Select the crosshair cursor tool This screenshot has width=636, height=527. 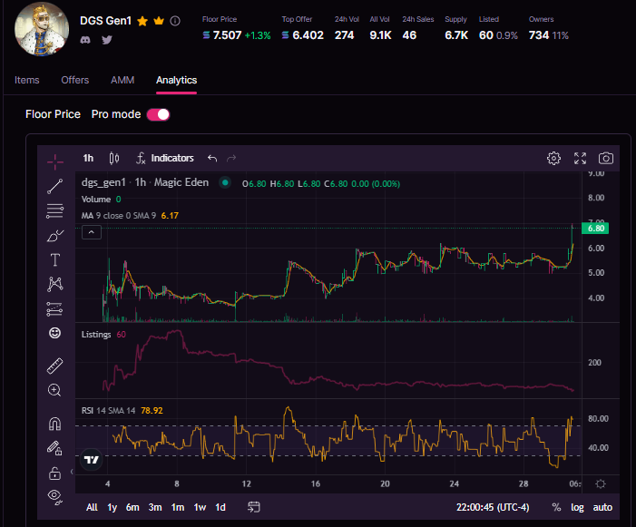click(55, 162)
